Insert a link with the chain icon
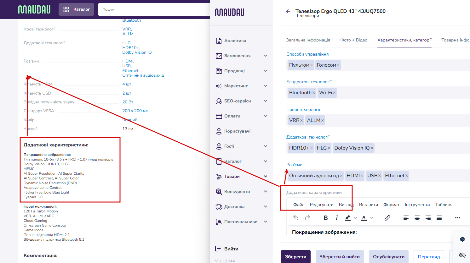The width and height of the screenshot is (470, 263). (387, 217)
